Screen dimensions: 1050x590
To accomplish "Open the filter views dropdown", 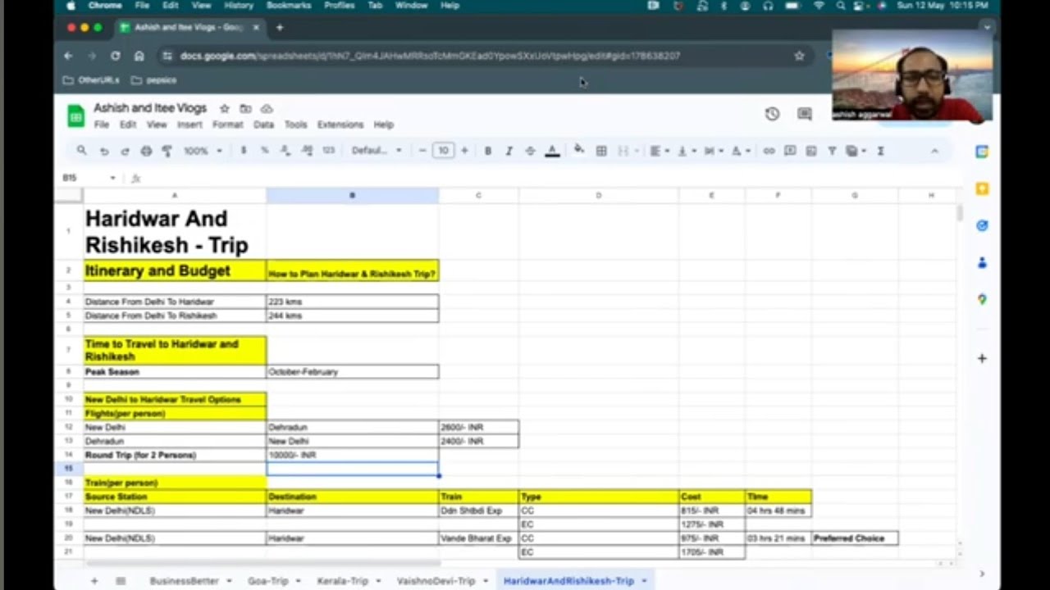I will [856, 151].
